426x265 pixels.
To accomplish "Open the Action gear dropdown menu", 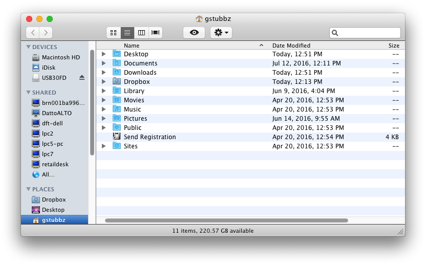I will click(221, 33).
